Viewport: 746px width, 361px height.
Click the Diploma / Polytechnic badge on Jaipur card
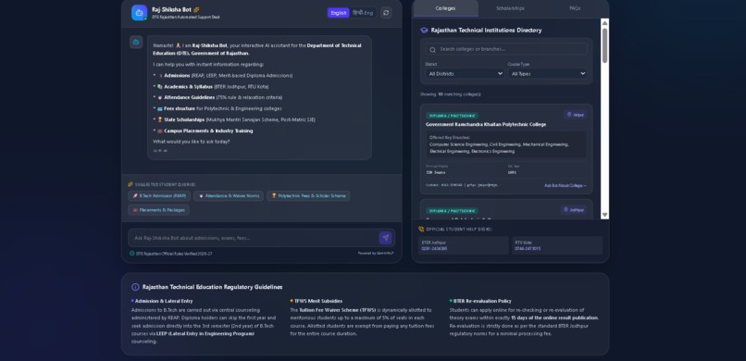[x=453, y=116]
